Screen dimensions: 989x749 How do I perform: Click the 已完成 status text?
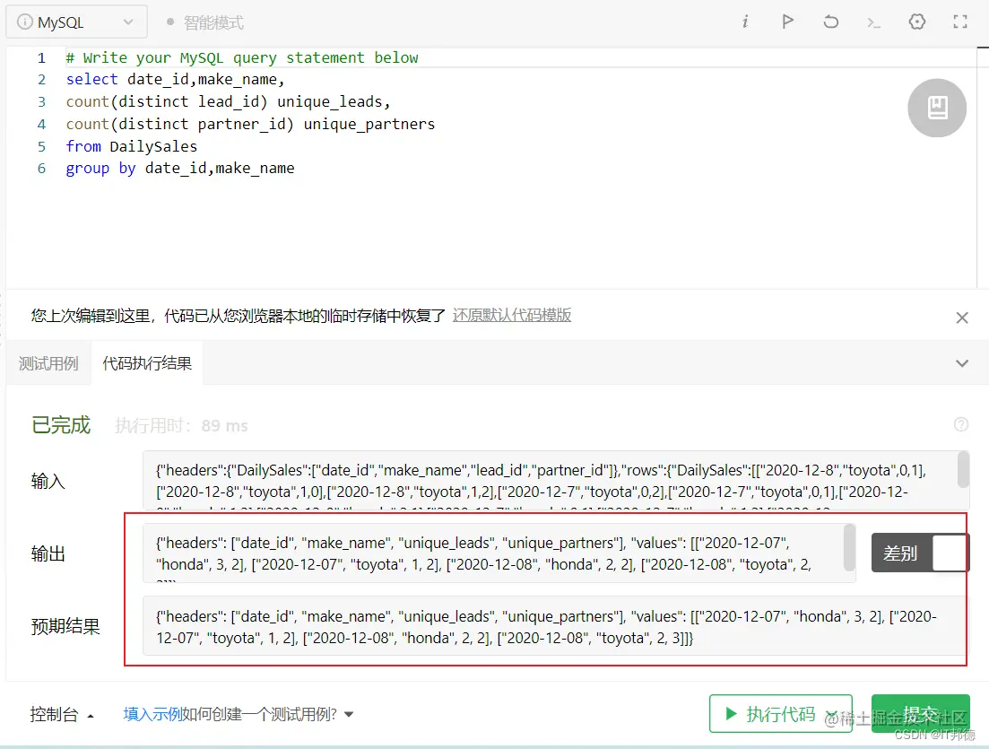pos(61,425)
